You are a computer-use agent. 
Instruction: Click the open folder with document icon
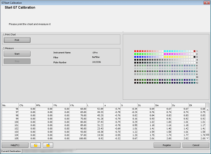36,145
